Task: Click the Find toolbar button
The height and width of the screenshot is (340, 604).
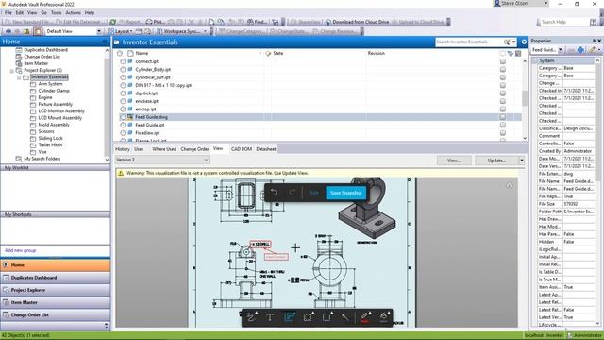Action: tap(257, 22)
